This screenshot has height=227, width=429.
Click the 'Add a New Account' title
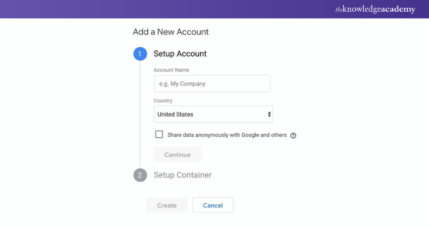click(171, 32)
